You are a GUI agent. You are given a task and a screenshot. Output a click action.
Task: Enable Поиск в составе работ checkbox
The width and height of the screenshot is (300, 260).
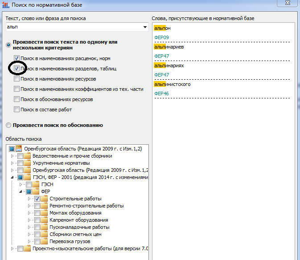click(x=16, y=109)
